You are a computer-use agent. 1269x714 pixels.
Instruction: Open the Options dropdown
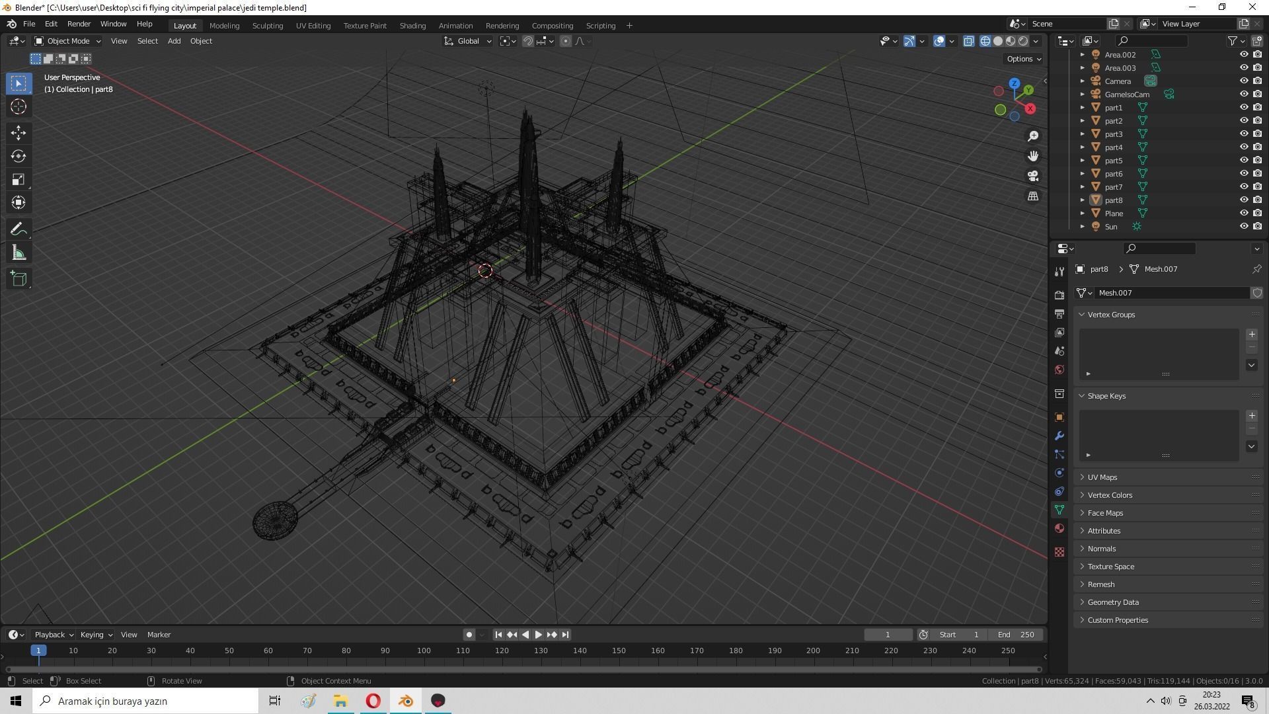point(1024,59)
